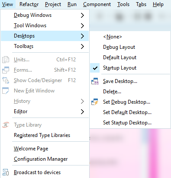Open the Editor submenu entry

click(45, 111)
